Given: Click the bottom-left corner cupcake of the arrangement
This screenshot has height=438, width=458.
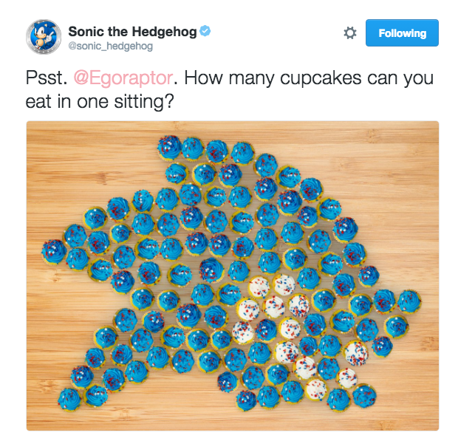Looking at the screenshot, I should click(x=69, y=400).
